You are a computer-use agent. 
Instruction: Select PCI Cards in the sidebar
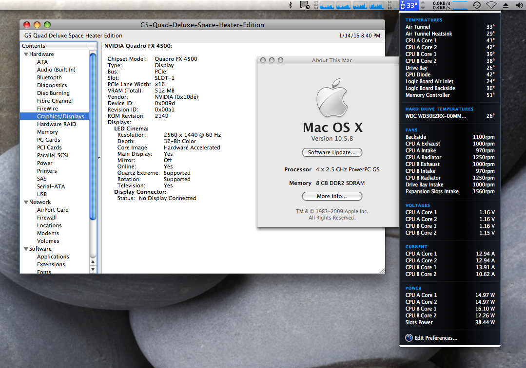[x=49, y=147]
